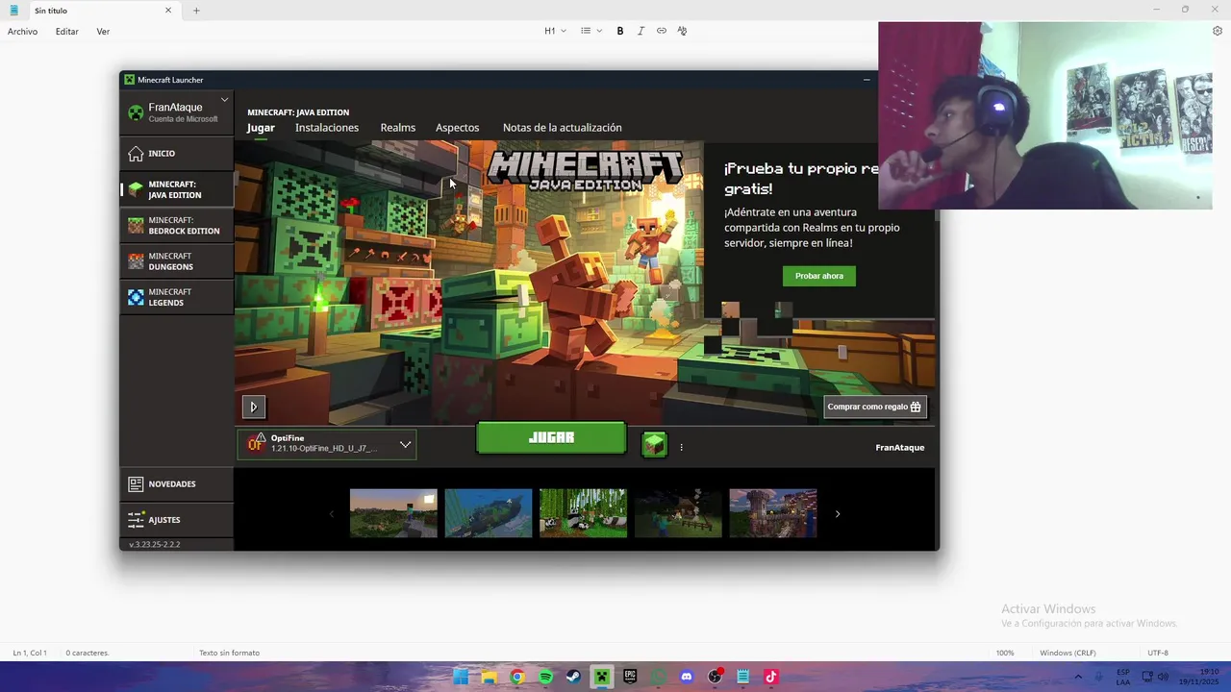
Task: Open Notas de la actualización tab
Action: tap(563, 128)
